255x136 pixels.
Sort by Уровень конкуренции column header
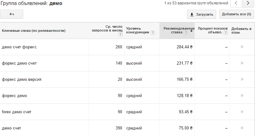138,31
